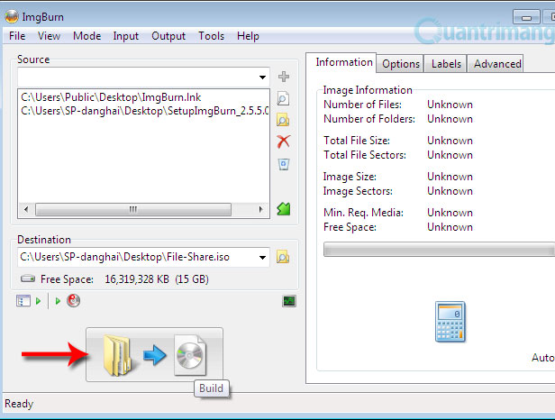Select the ImgBurn.lnk source entry
Image resolution: width=555 pixels, height=420 pixels.
(x=111, y=97)
